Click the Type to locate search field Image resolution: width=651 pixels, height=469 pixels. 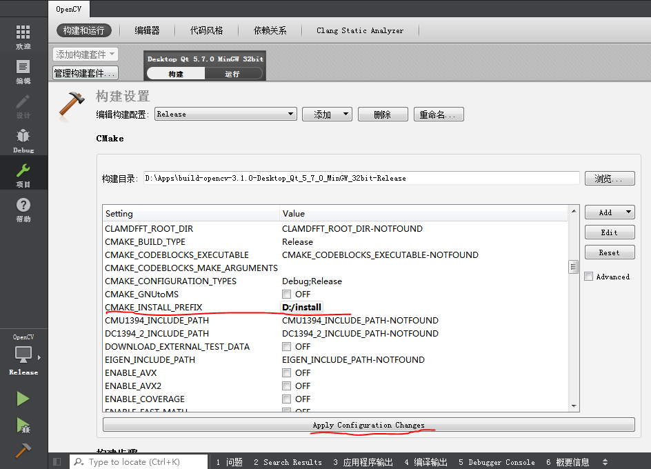coord(139,462)
